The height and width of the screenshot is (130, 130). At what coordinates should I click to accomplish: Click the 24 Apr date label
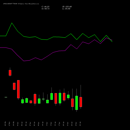pos(80,124)
